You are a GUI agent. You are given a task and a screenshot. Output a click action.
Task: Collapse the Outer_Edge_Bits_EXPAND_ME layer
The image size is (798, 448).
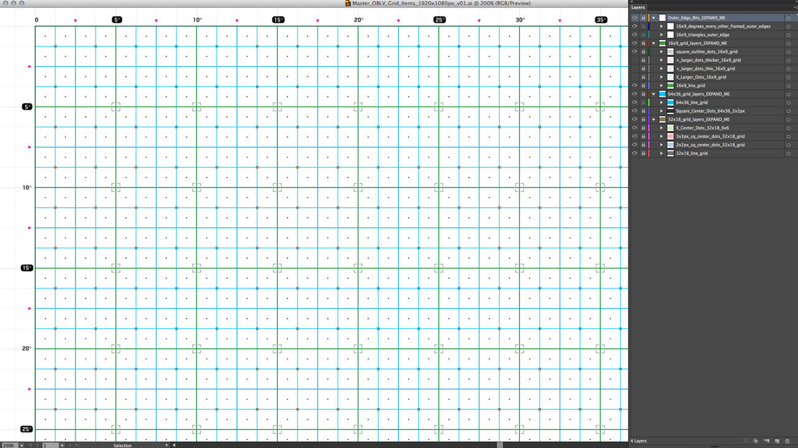tap(654, 18)
